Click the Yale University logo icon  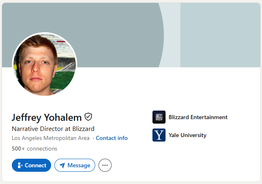coord(159,135)
